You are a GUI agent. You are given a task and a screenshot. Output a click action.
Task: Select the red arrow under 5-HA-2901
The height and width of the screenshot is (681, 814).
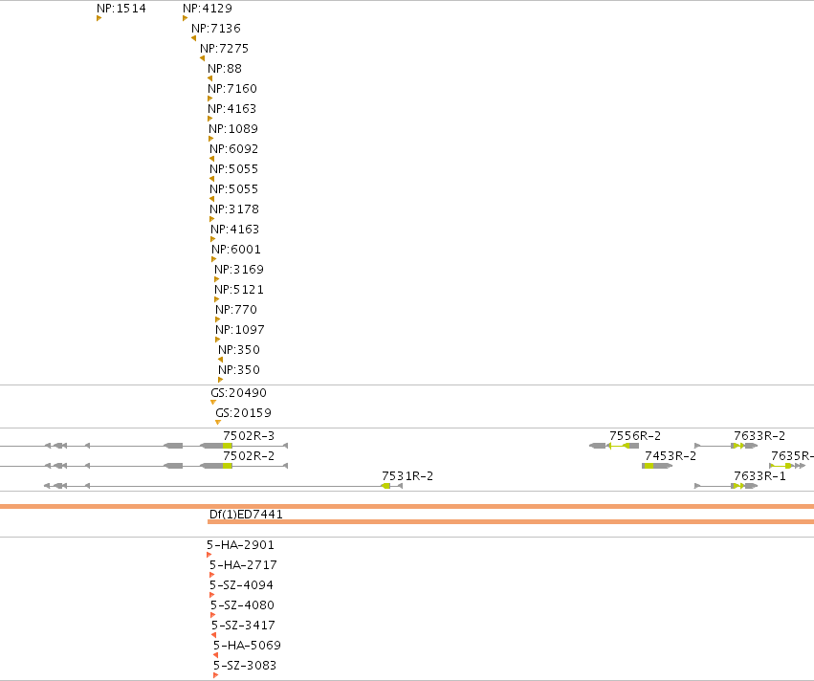209,555
